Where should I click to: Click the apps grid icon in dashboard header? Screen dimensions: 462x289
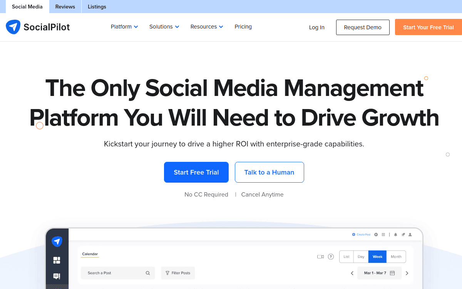pyautogui.click(x=383, y=234)
